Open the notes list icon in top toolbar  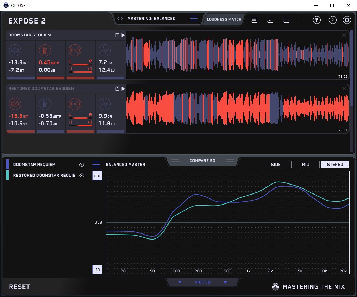tap(254, 20)
